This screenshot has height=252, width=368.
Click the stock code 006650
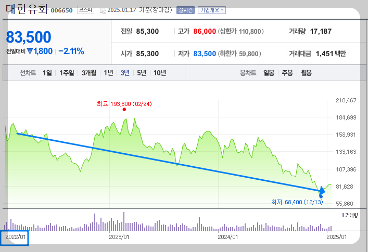click(62, 10)
